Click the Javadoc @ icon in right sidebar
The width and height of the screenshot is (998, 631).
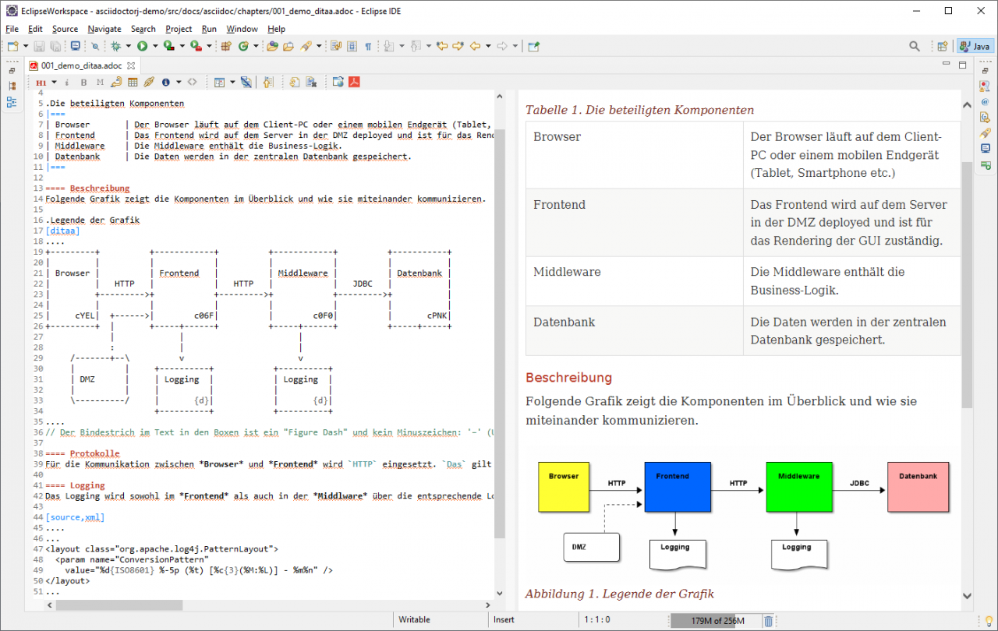(x=986, y=101)
